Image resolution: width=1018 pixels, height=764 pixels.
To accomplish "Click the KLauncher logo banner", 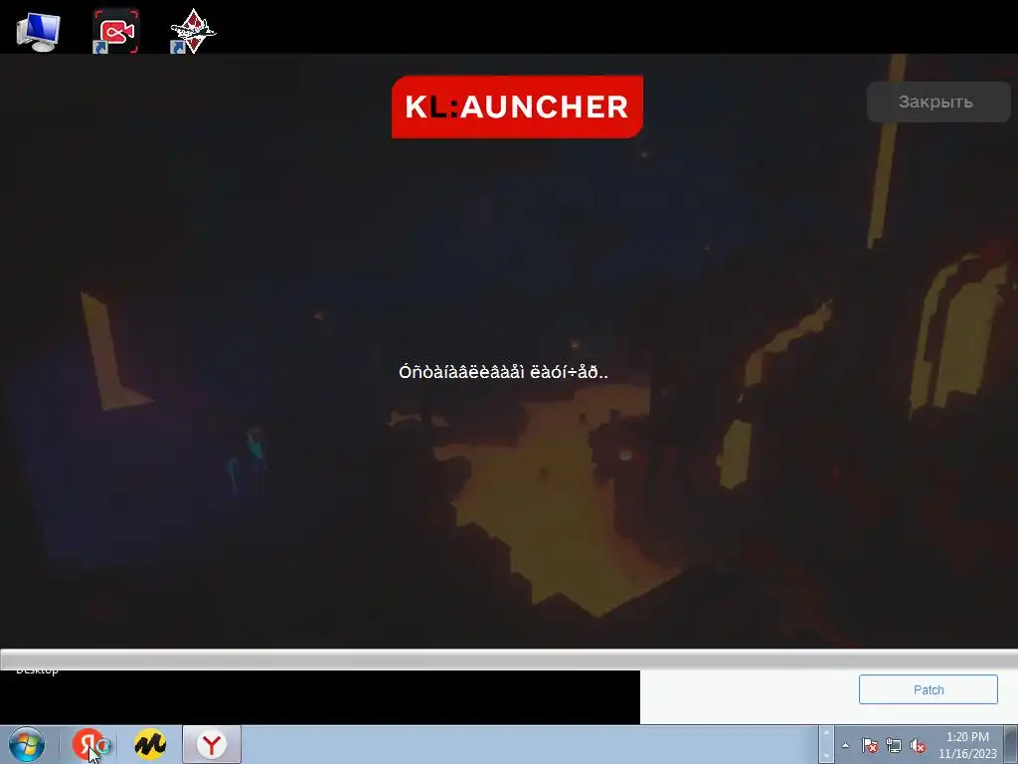I will click(x=517, y=106).
